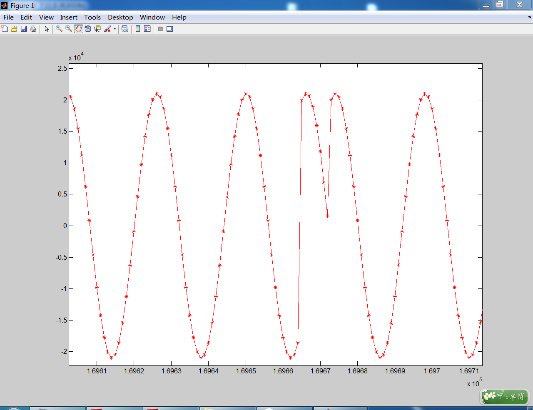Toggle the Edit Plot arrow pointer
Viewport: 533px width, 410px height.
coord(47,29)
